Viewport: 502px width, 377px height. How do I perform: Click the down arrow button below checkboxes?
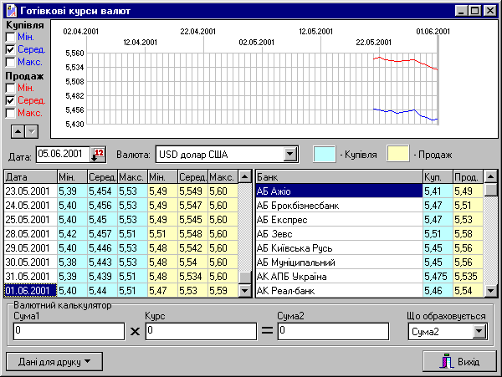(x=31, y=130)
